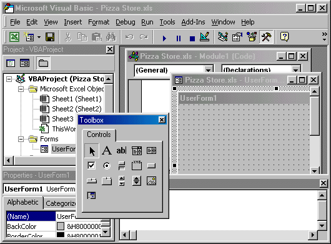The width and height of the screenshot is (331, 244).
Task: Click the (Name) property value field
Action: point(66,216)
